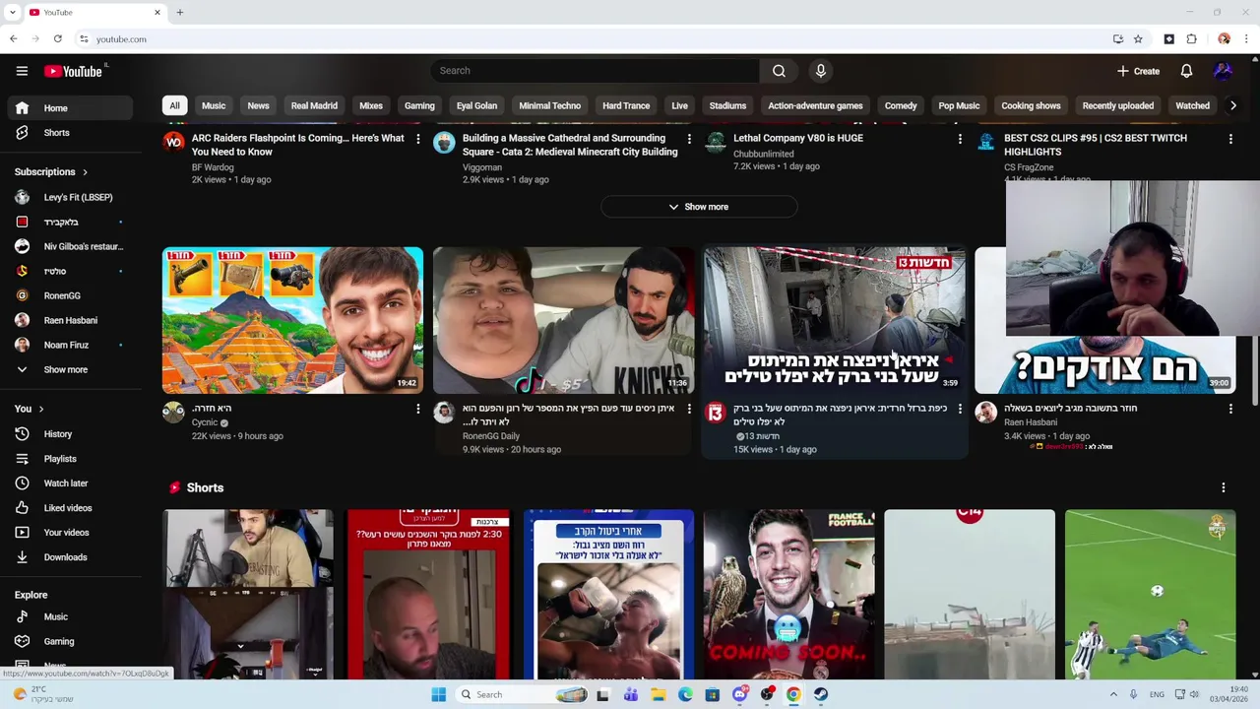This screenshot has width=1260, height=709.
Task: Select the Watched filter chip
Action: pyautogui.click(x=1192, y=105)
